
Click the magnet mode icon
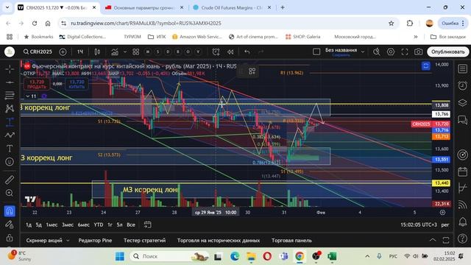(x=10, y=211)
